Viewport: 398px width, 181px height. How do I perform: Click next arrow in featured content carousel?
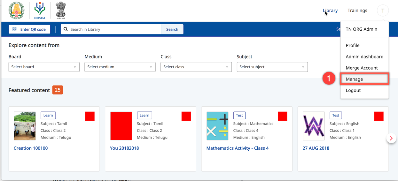(x=391, y=138)
